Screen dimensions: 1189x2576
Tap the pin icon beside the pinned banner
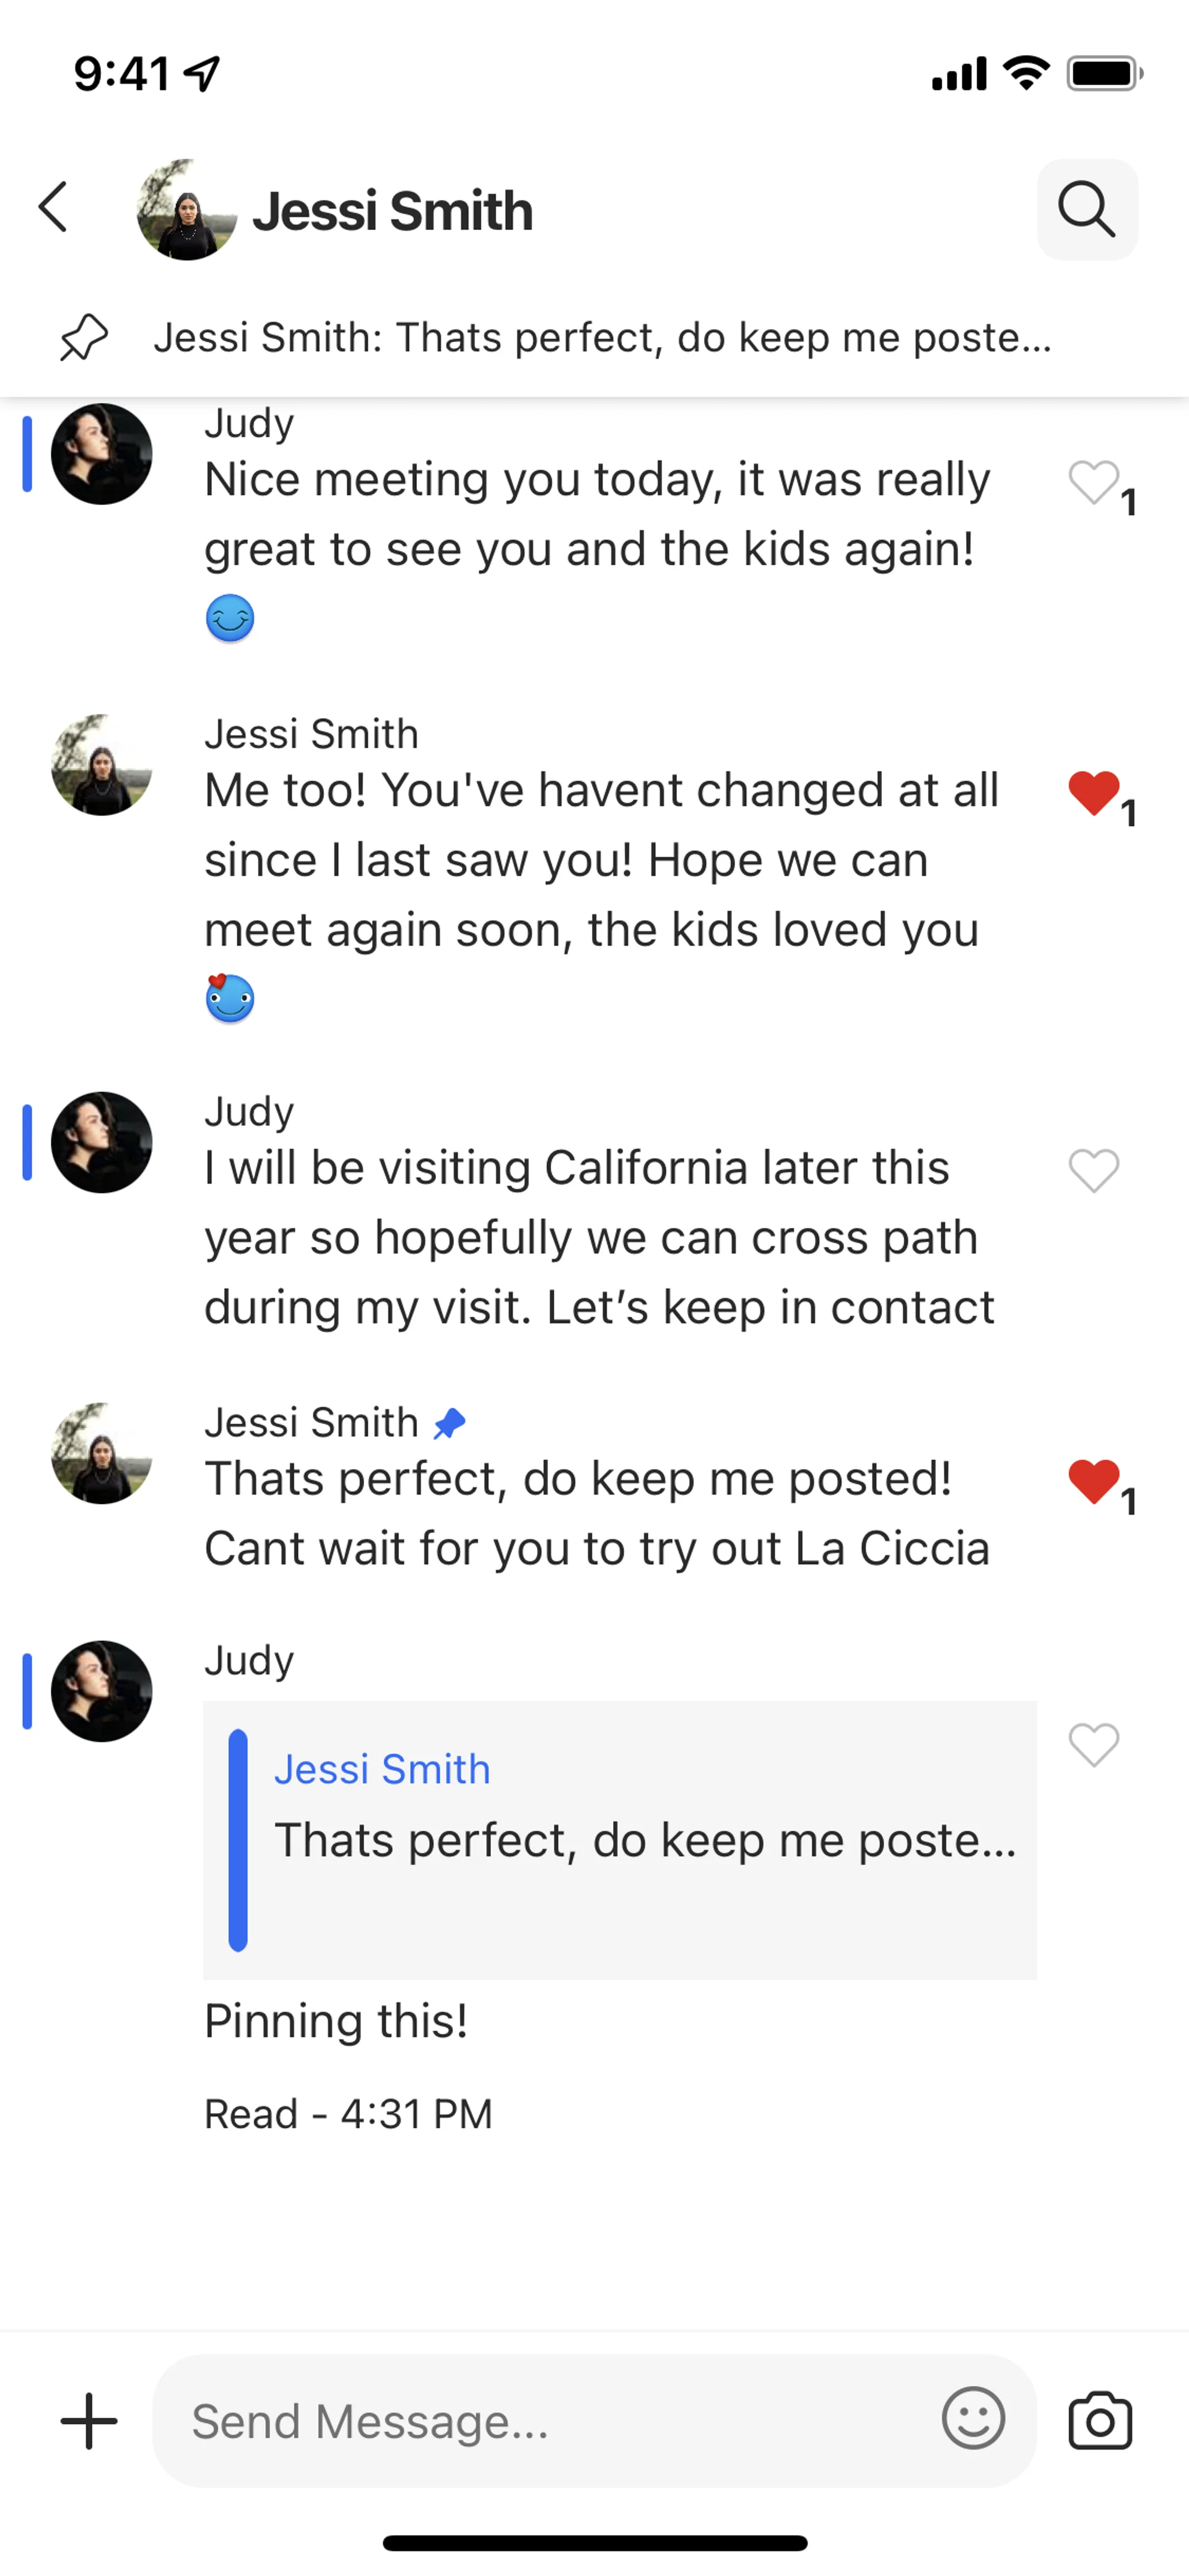tap(83, 337)
